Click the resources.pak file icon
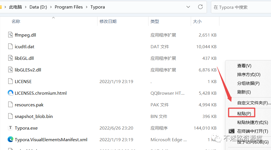This screenshot has height=150, width=271. click(x=10, y=105)
